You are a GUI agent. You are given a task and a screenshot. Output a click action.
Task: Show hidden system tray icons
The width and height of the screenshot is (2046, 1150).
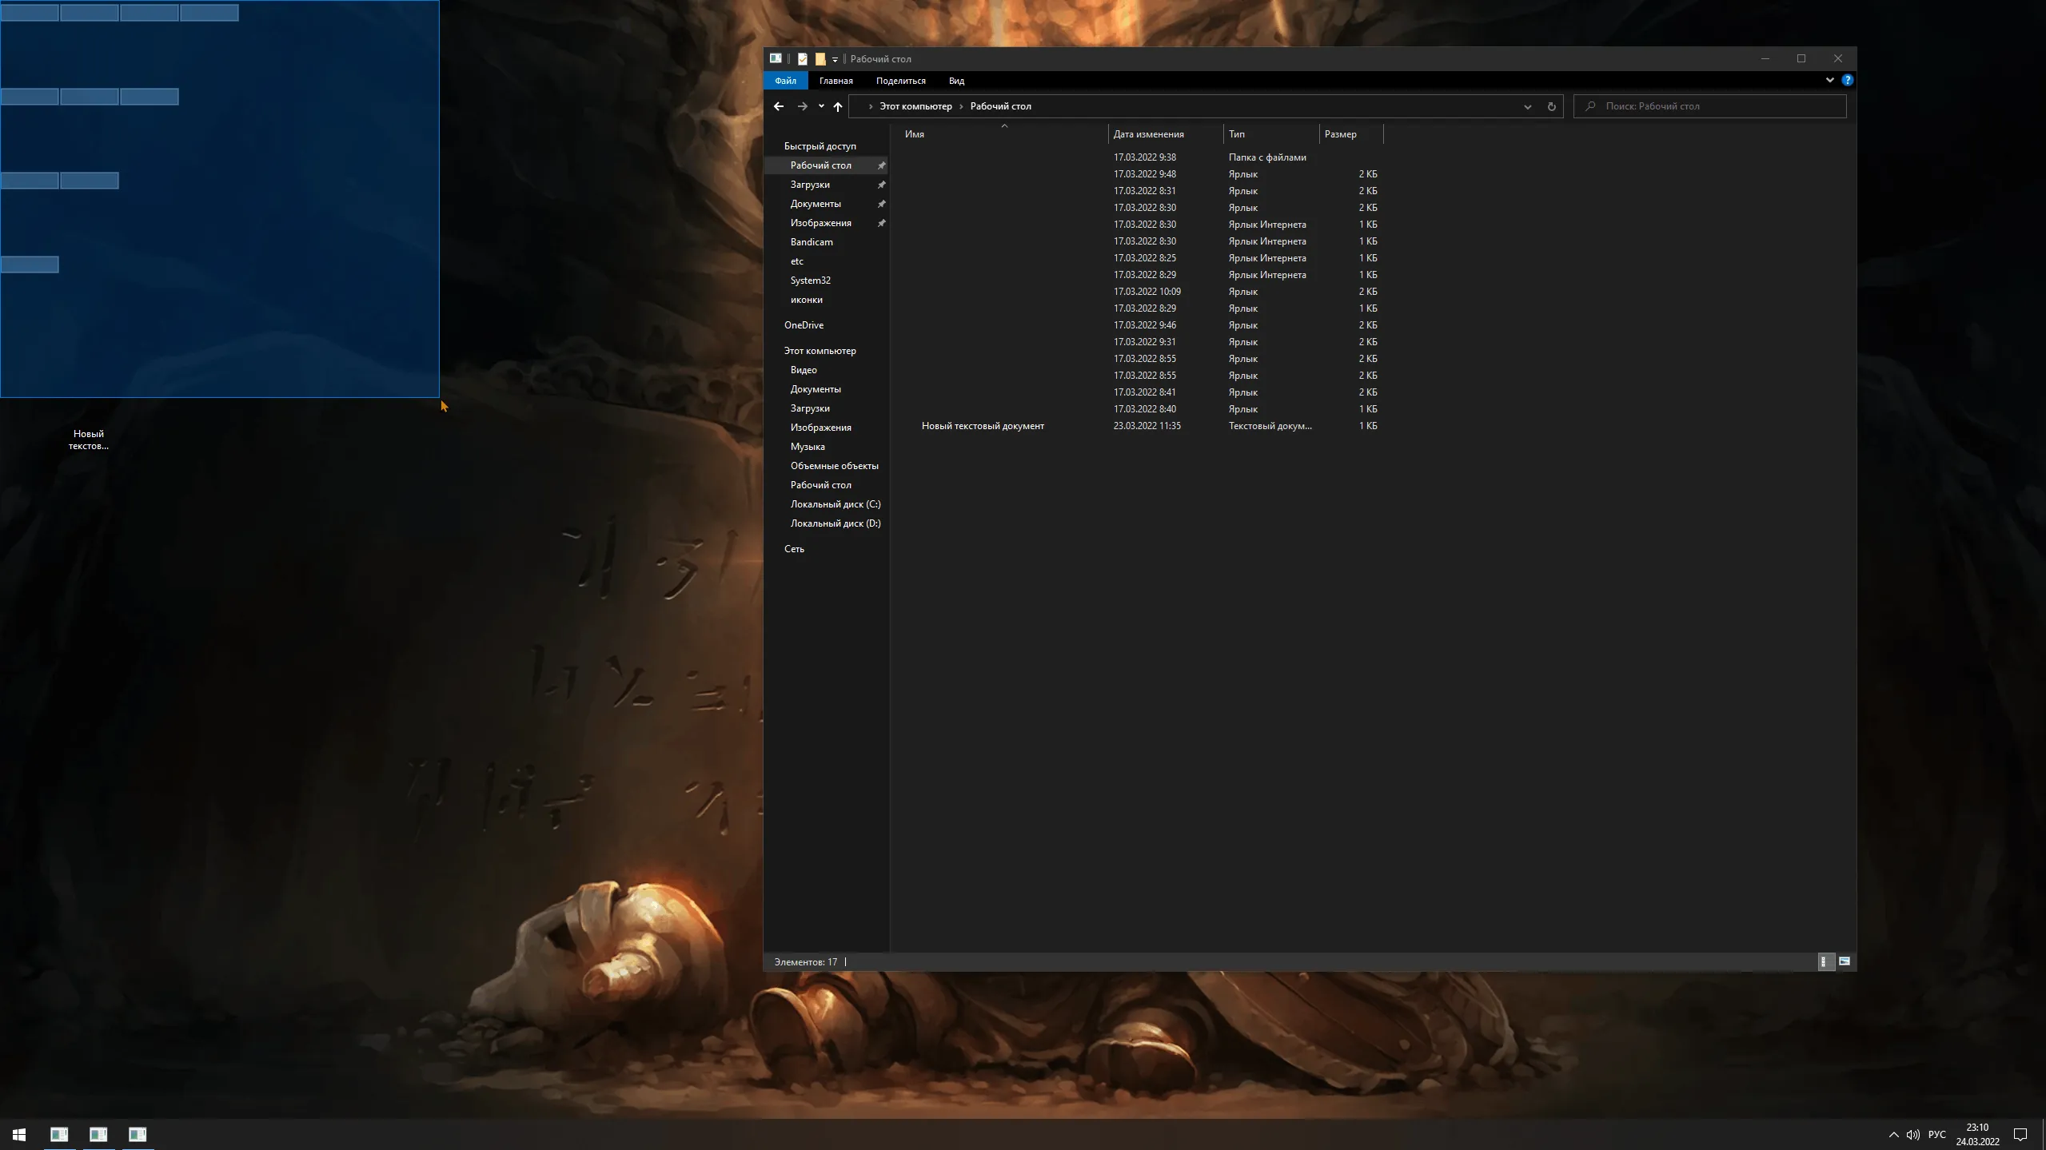[1893, 1135]
